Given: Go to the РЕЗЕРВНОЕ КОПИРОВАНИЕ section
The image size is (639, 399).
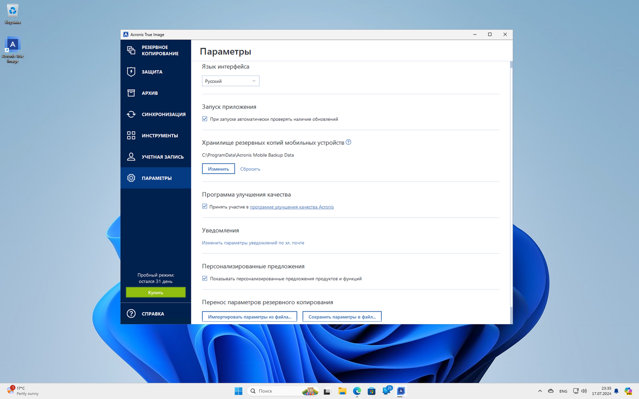Looking at the screenshot, I should [155, 50].
